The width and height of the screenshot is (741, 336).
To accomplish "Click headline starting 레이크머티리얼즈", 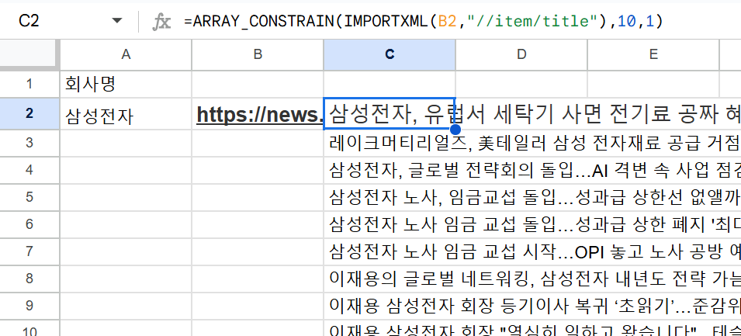I will [535, 143].
